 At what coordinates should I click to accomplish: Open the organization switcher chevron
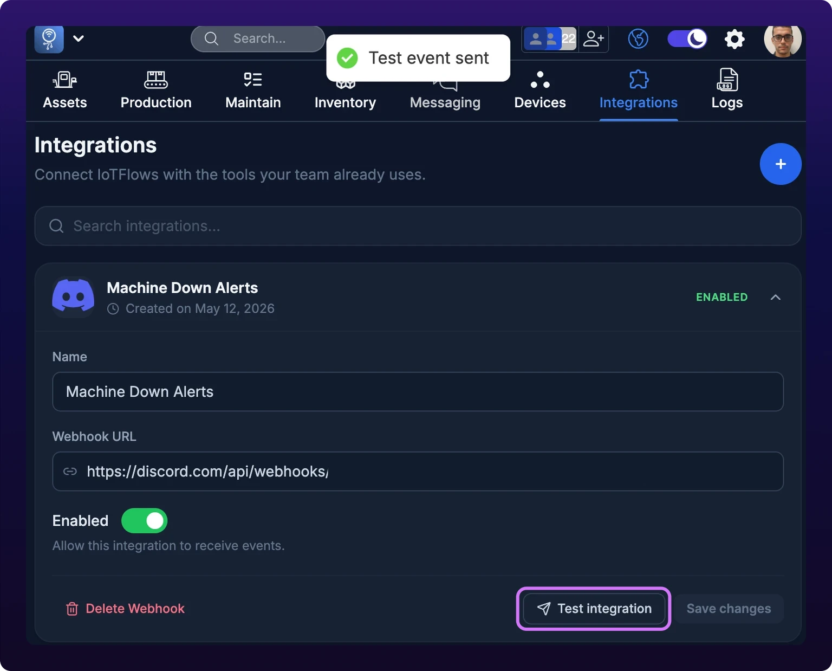pos(79,38)
